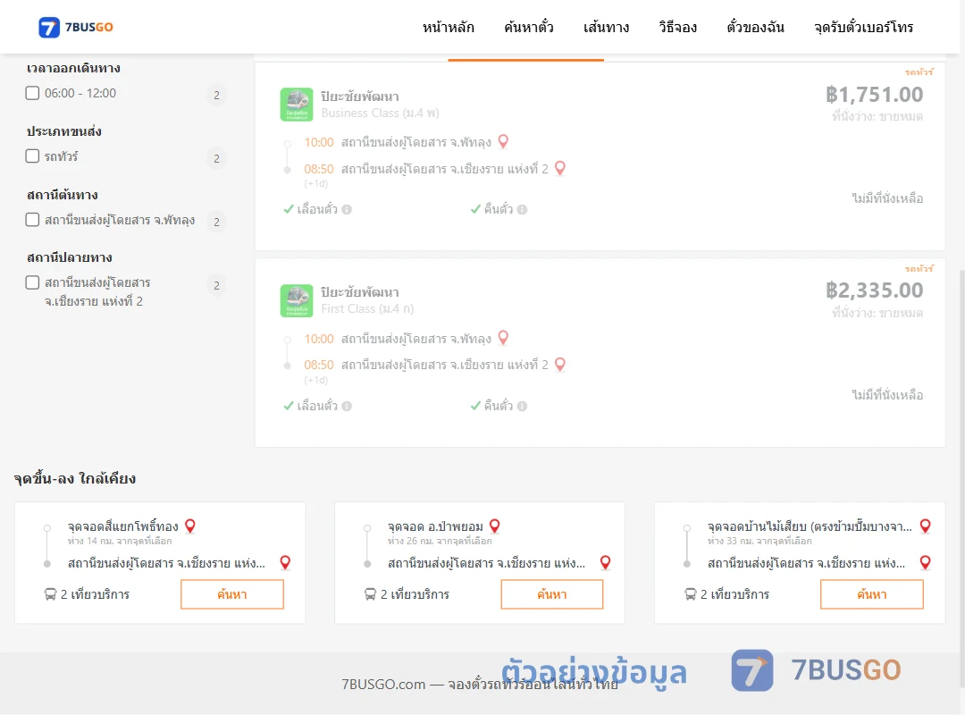Click ปิยะชัยพัฒนา name on Business Class trip
965x715 pixels.
click(360, 97)
